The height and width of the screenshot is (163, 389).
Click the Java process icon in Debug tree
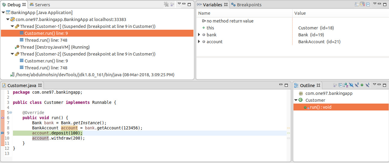pos(12,75)
